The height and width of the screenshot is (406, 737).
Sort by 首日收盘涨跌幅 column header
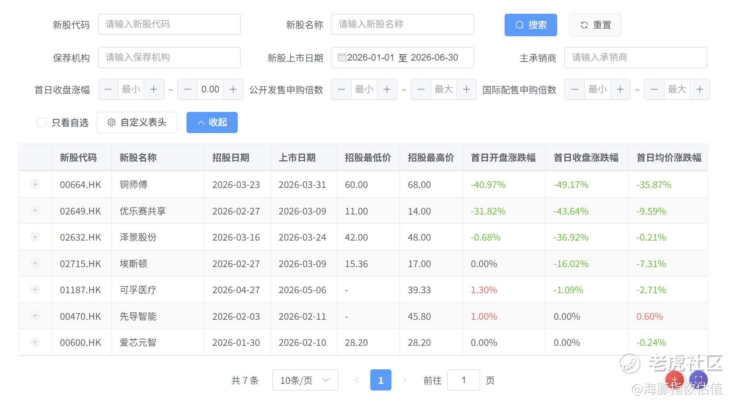point(586,157)
